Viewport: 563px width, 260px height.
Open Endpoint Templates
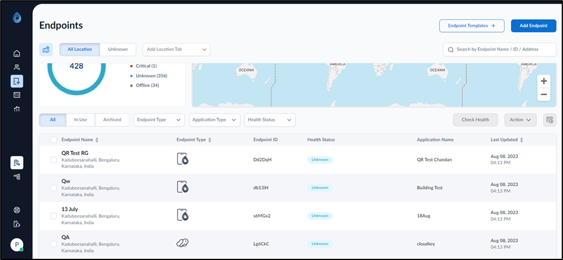(471, 26)
